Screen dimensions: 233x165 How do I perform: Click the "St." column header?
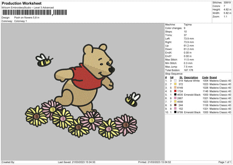click(181, 77)
